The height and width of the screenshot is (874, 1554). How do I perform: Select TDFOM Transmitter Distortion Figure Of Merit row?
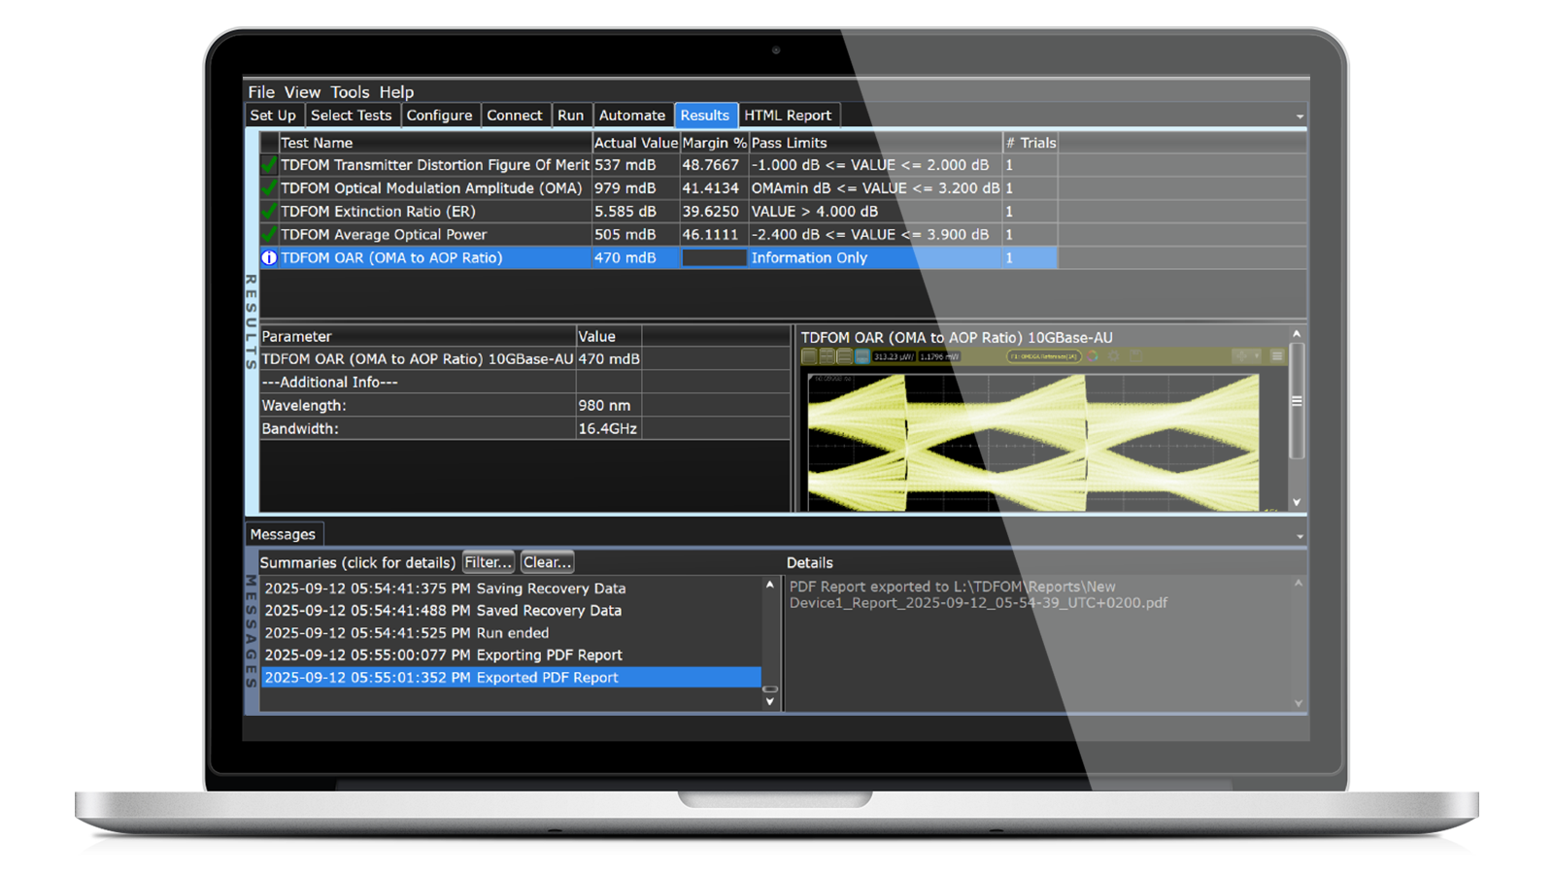point(659,165)
